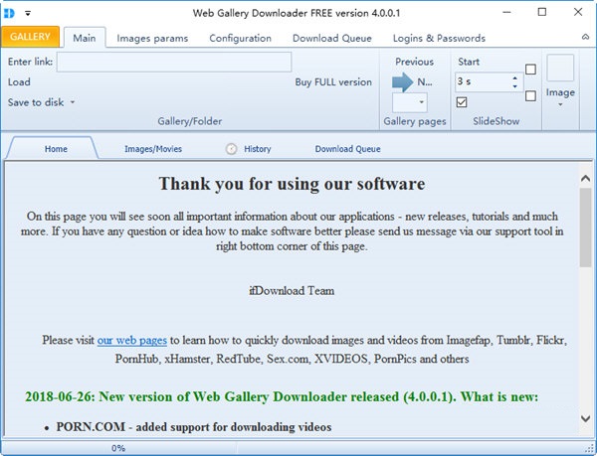Click the blue Next arrow icon
Viewport: 597px width, 456px height.
pyautogui.click(x=402, y=81)
